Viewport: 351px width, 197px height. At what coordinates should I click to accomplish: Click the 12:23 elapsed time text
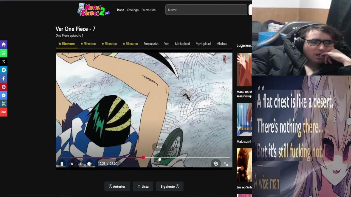pos(101,164)
